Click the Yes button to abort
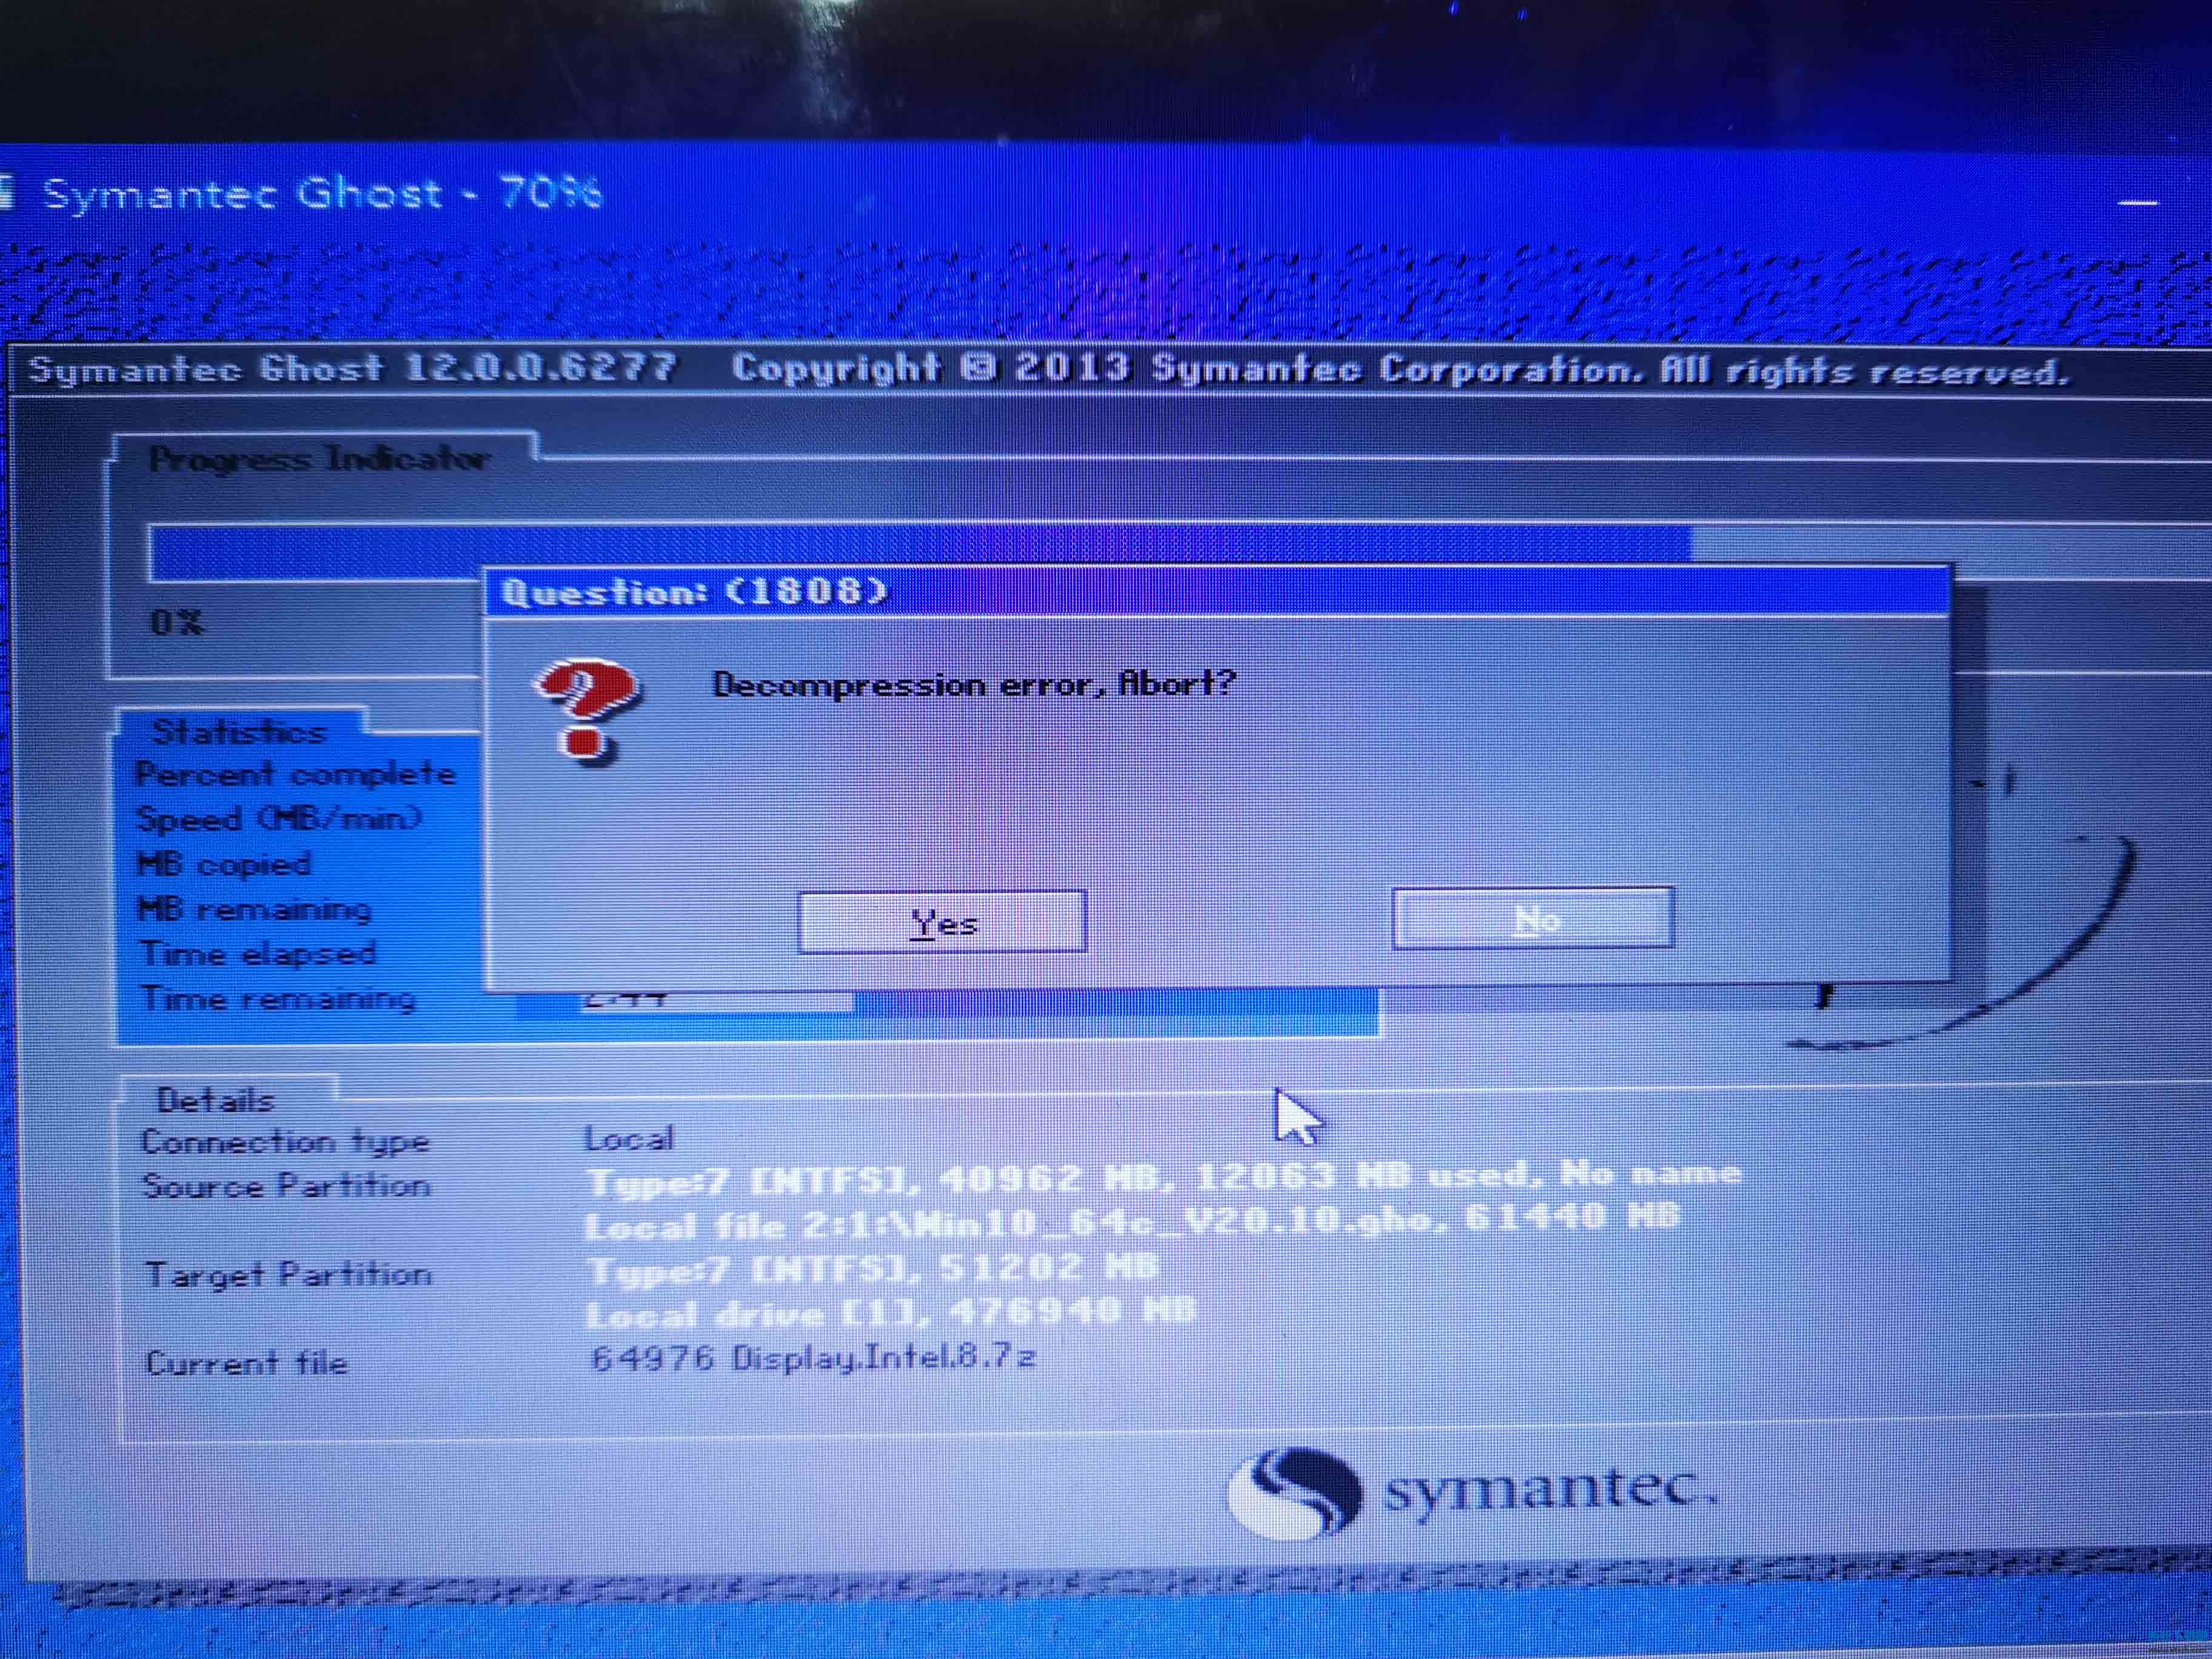The image size is (2212, 1659). [x=942, y=921]
